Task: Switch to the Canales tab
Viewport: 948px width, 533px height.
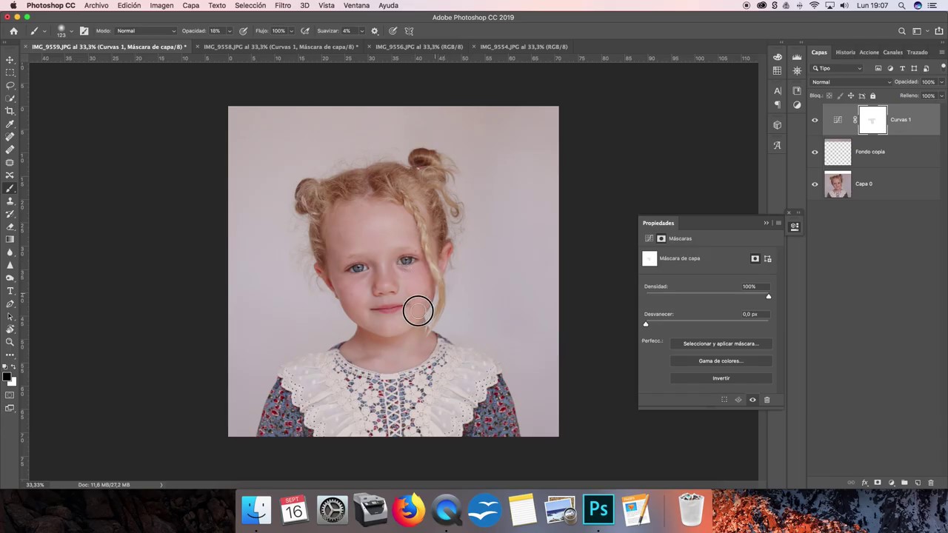Action: (x=892, y=53)
